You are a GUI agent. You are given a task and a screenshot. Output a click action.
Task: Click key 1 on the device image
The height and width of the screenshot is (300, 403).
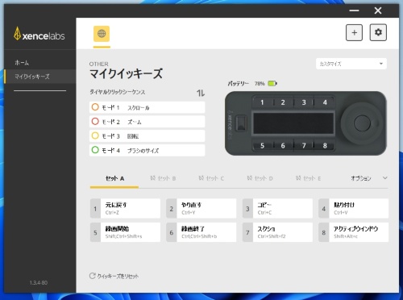[262, 102]
